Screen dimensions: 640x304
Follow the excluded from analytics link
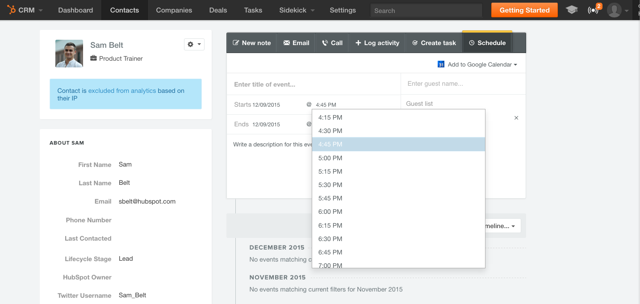(122, 91)
